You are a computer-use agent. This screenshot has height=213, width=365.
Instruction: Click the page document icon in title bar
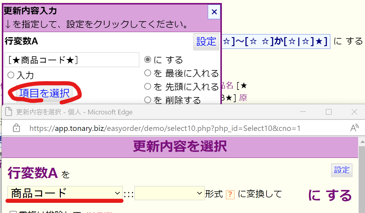[x=9, y=112]
